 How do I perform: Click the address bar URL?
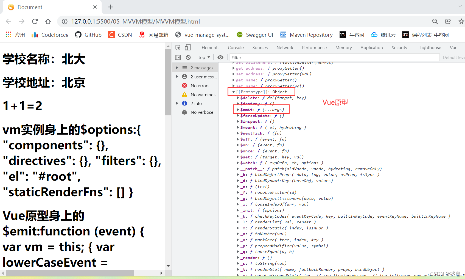coord(136,21)
